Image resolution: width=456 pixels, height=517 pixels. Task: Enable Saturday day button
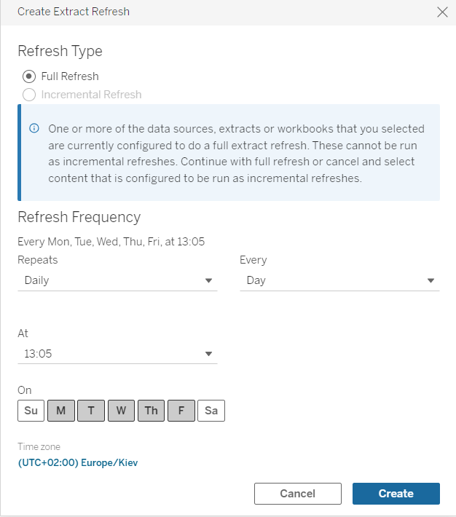point(211,411)
